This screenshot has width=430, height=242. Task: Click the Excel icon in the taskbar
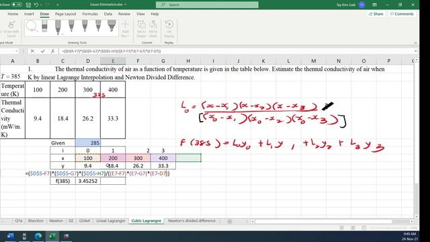52,236
